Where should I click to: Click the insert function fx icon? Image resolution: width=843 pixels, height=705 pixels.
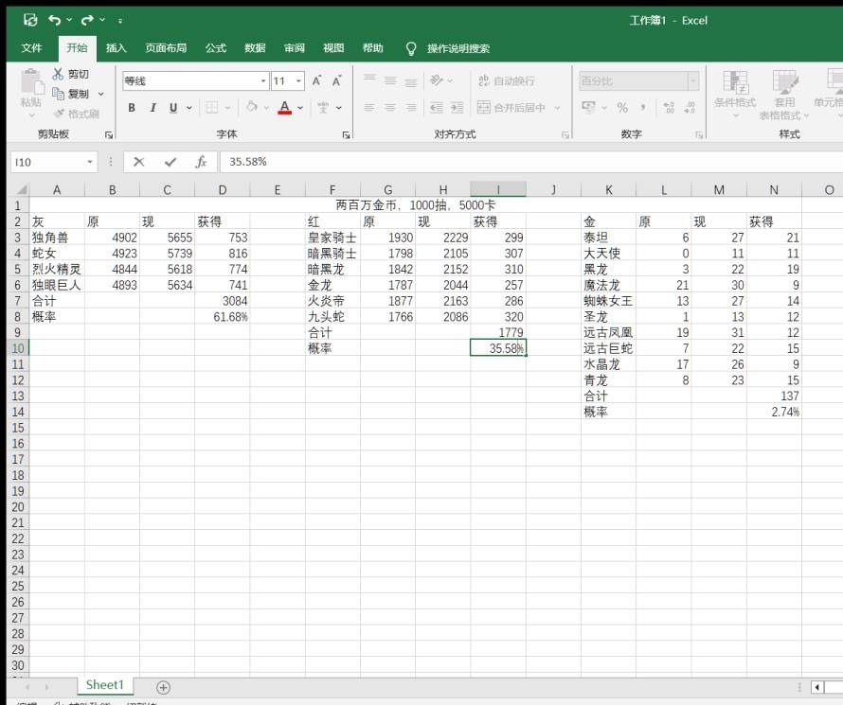pos(201,162)
